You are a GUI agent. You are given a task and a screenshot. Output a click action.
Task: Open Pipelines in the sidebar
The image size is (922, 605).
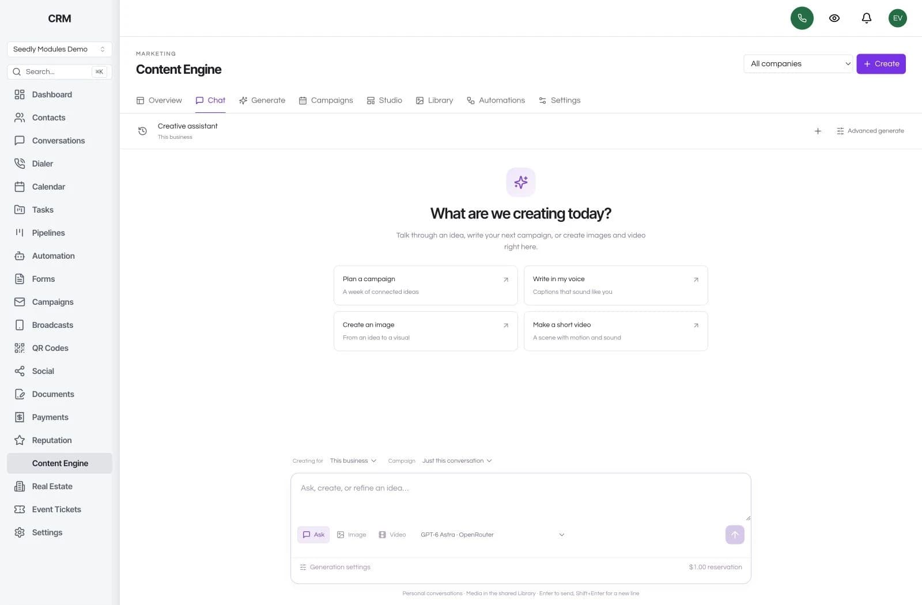pyautogui.click(x=59, y=233)
